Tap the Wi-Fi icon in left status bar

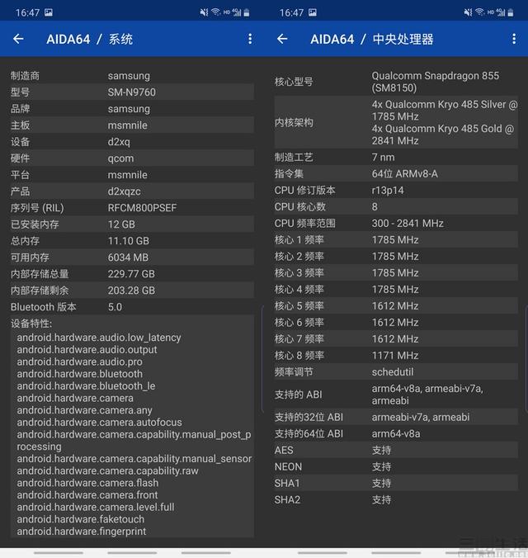[x=215, y=12]
